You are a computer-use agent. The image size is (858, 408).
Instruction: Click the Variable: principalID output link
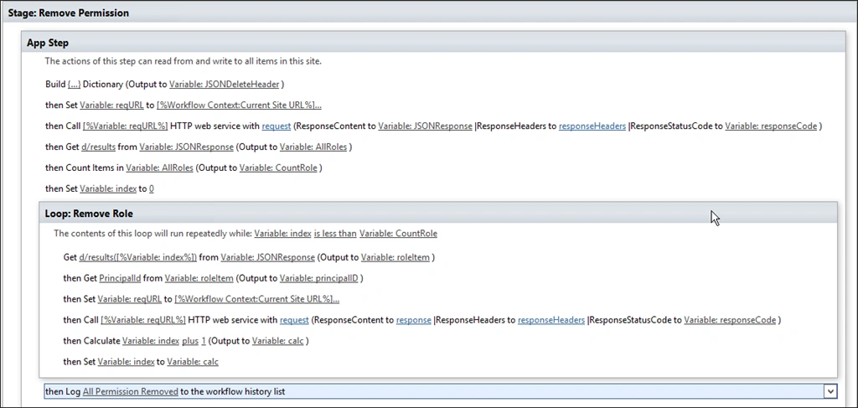point(319,278)
